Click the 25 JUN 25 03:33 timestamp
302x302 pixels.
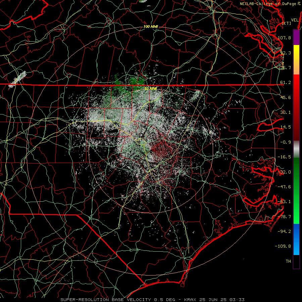[222, 300]
